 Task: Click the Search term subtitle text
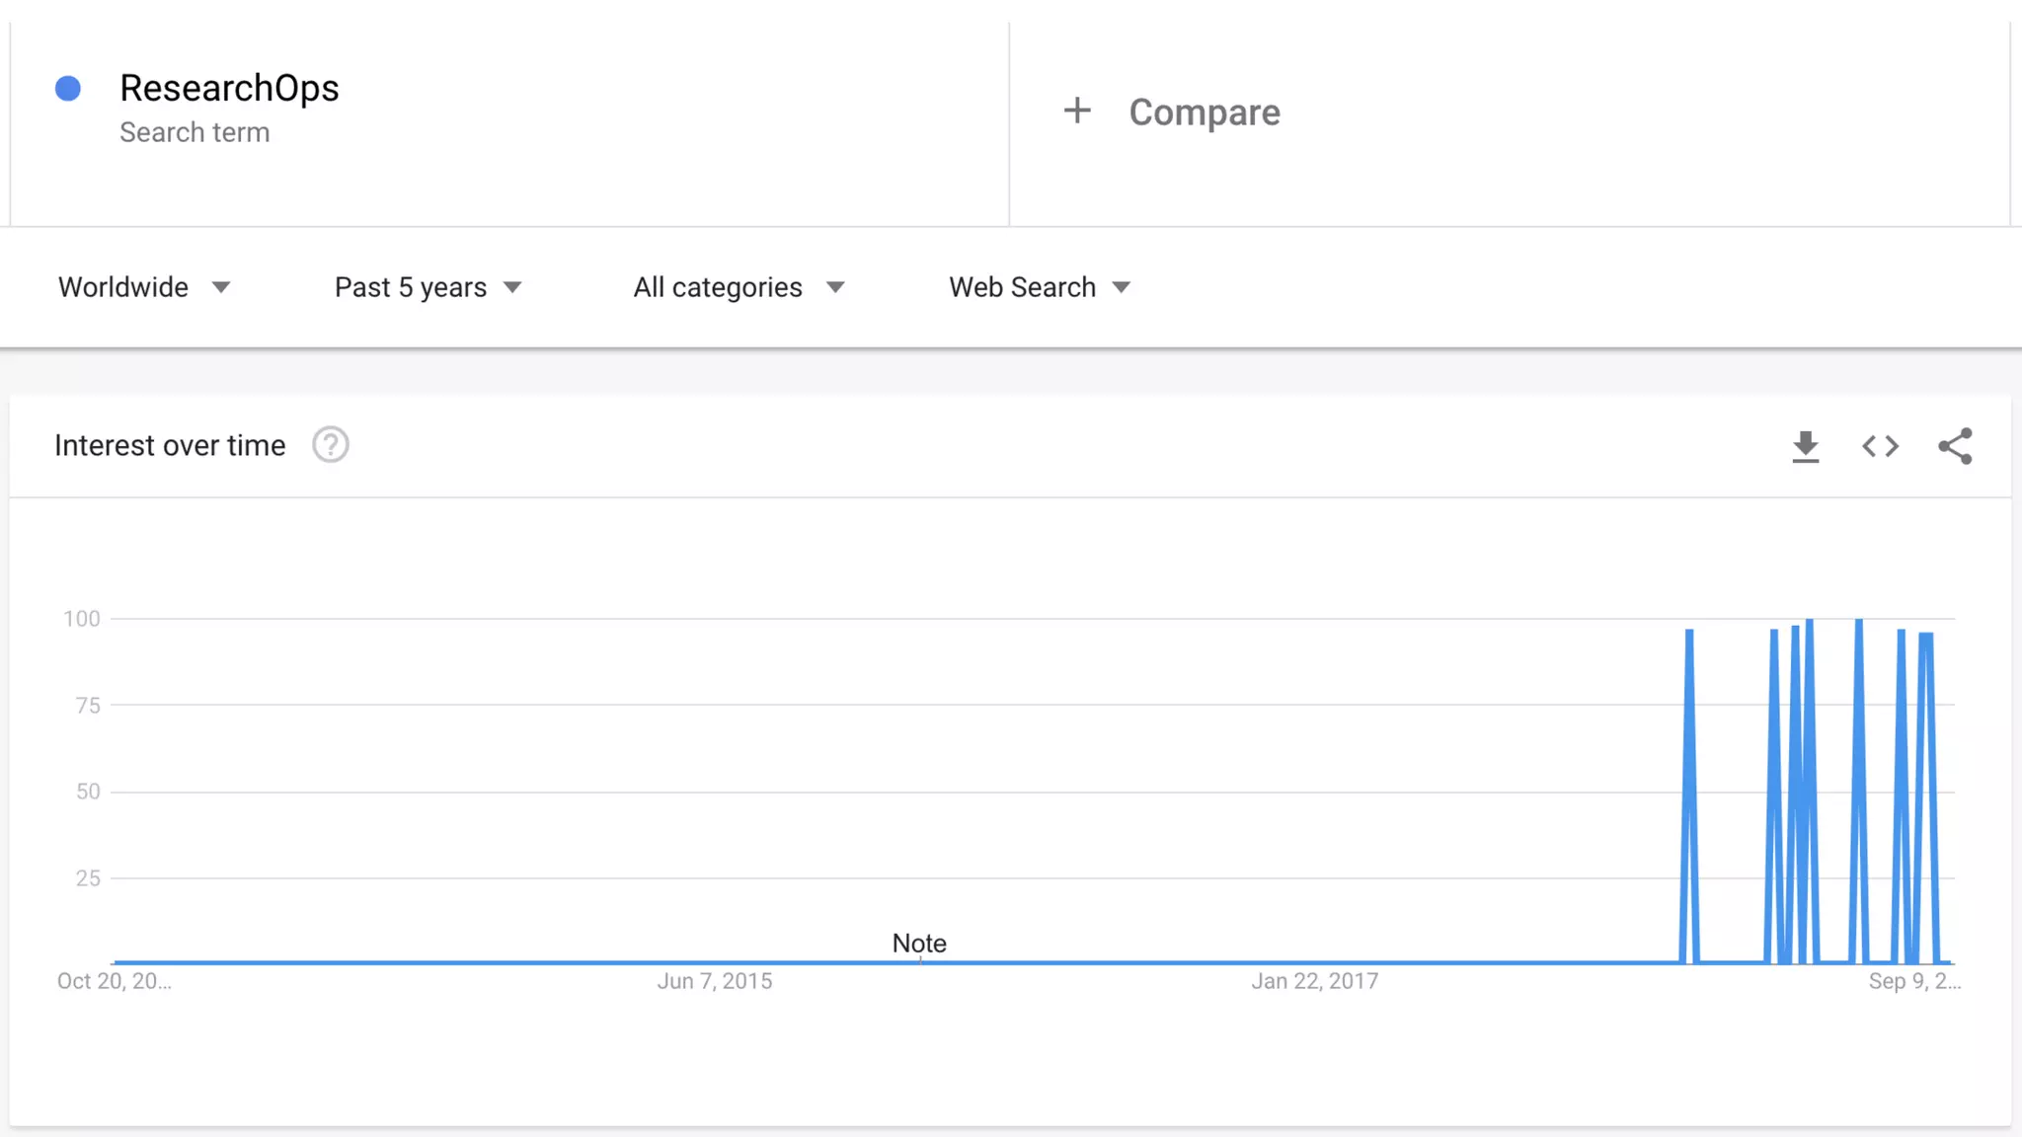194,132
